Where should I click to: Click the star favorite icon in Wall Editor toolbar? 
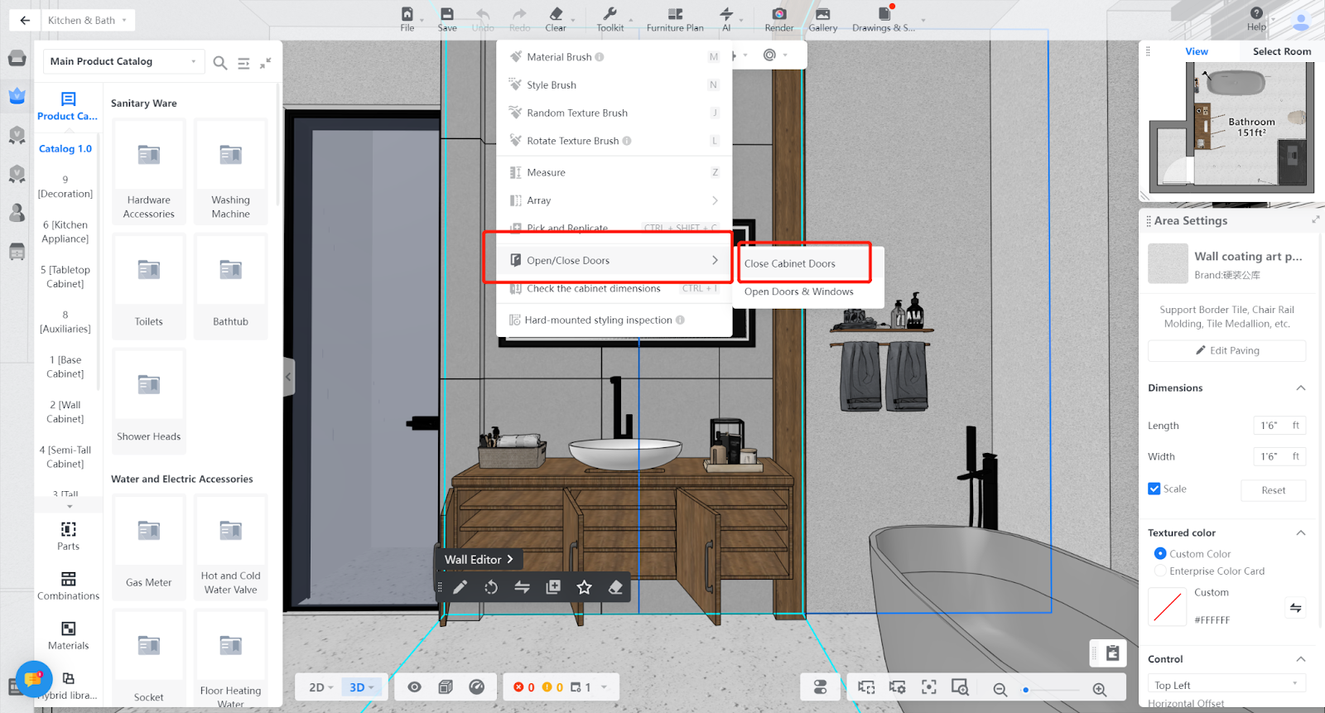(x=584, y=587)
